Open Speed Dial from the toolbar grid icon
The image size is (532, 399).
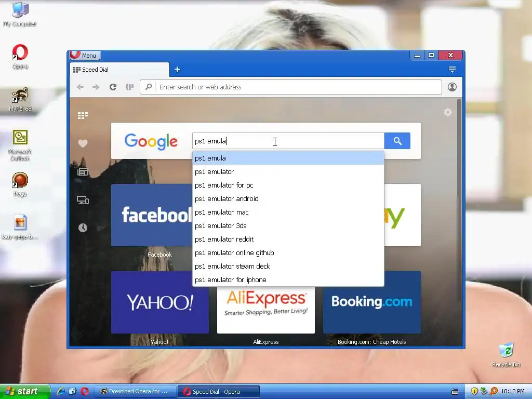(129, 87)
